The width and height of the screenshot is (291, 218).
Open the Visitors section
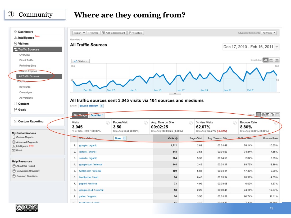coord(21,44)
